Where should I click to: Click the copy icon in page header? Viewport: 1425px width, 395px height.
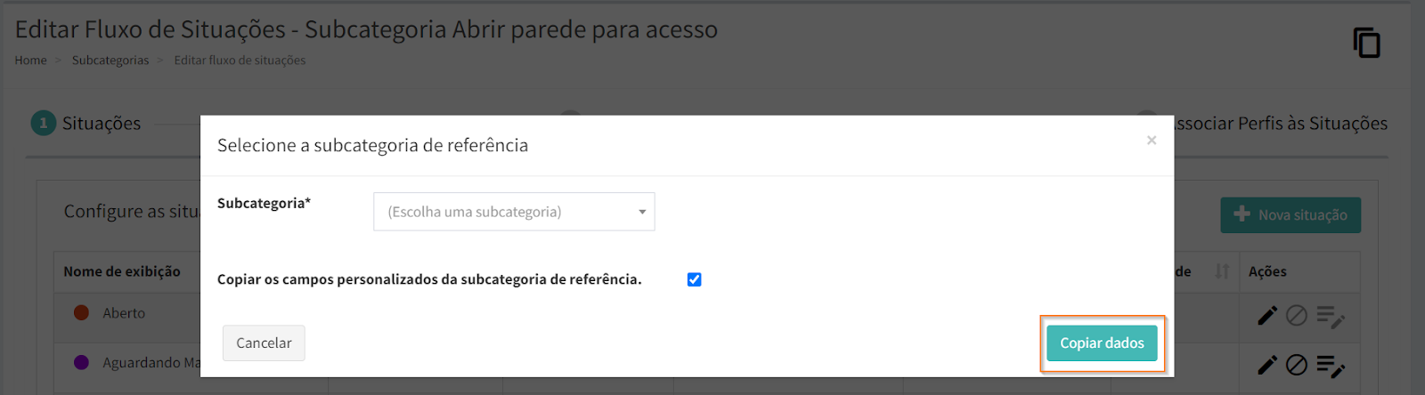[x=1366, y=43]
